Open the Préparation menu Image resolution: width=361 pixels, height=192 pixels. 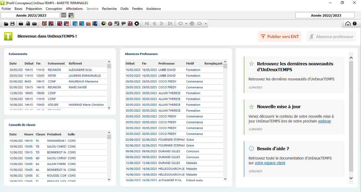pyautogui.click(x=34, y=9)
